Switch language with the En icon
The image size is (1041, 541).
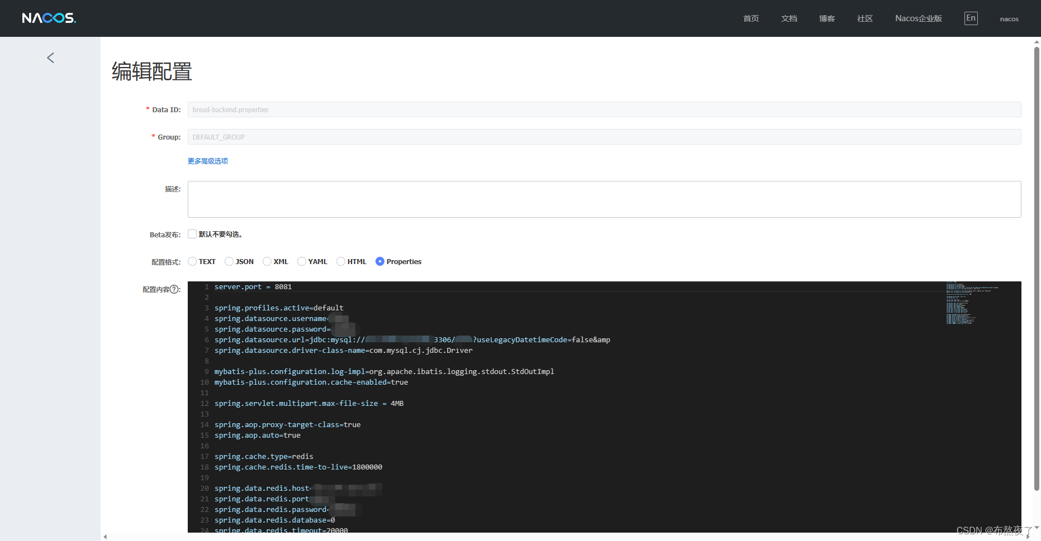click(971, 18)
